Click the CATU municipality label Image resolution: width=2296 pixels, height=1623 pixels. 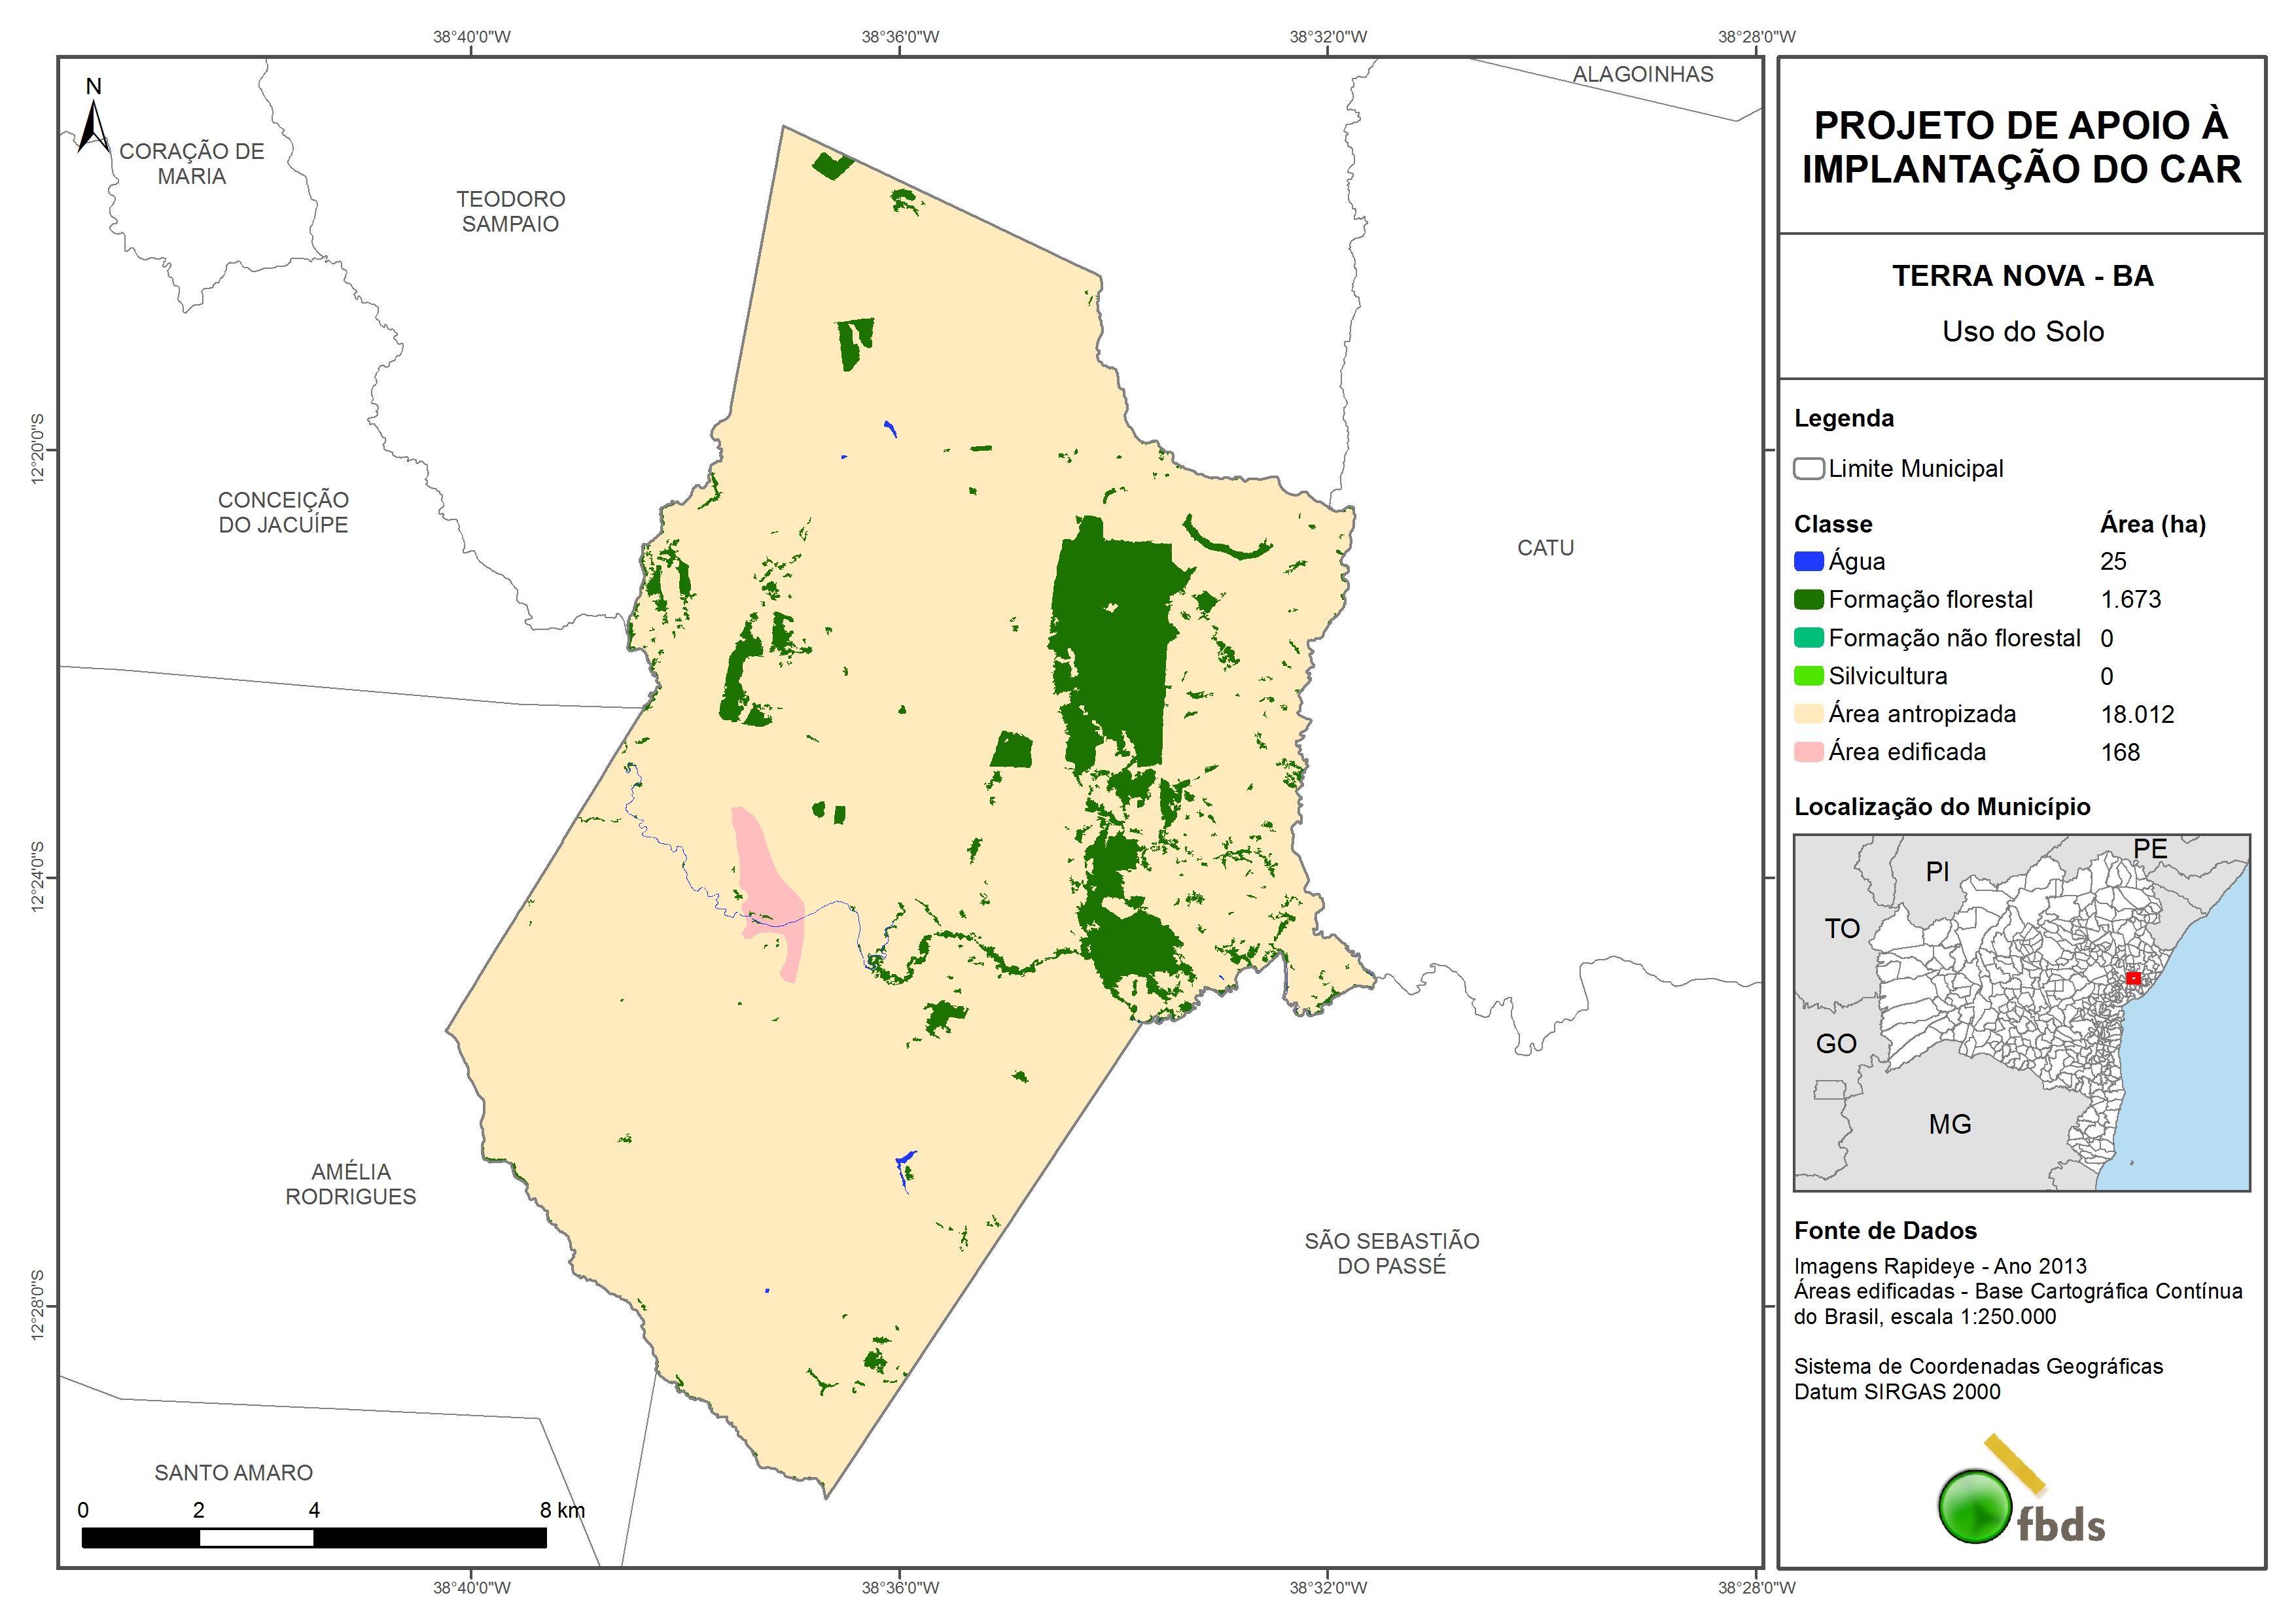pyautogui.click(x=1545, y=548)
